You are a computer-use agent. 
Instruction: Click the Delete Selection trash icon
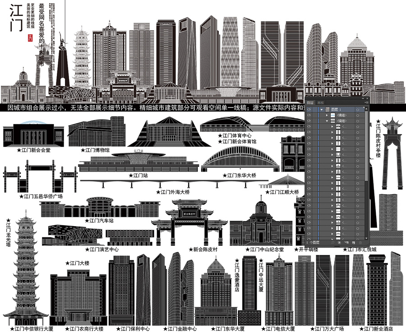pyautogui.click(x=360, y=242)
